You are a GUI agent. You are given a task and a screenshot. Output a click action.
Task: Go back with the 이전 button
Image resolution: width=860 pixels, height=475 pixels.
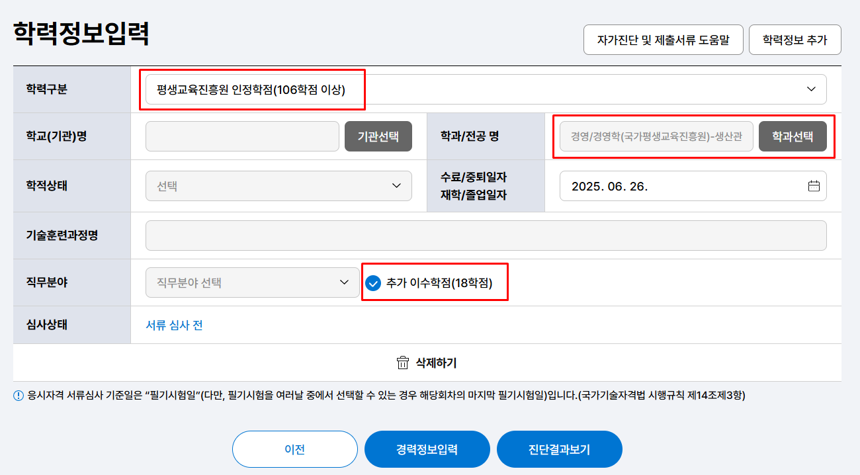[294, 449]
